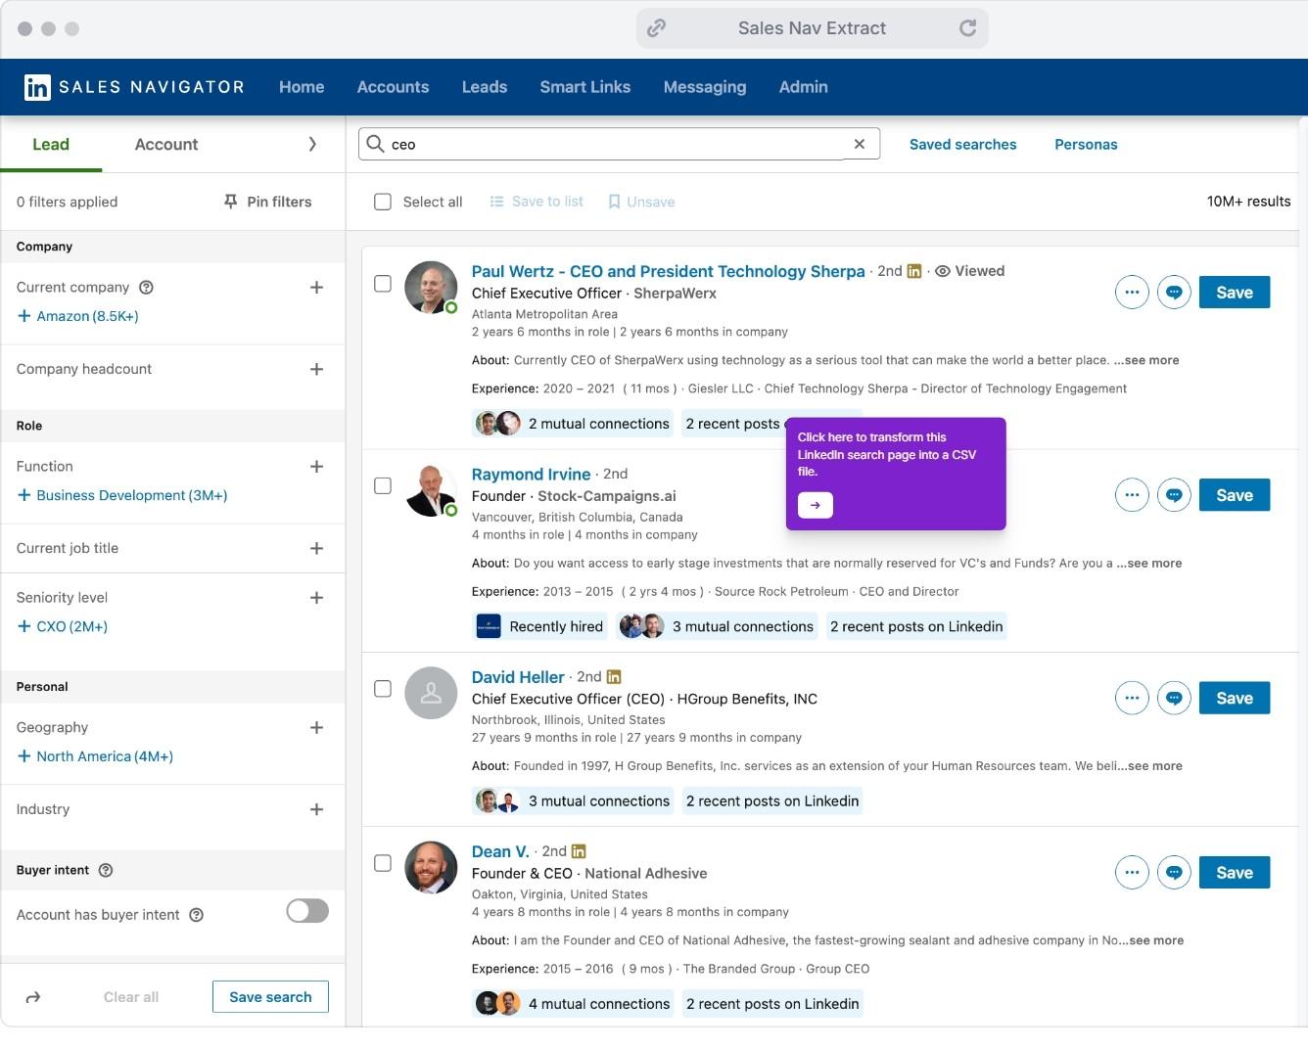This screenshot has width=1308, height=1049.
Task: Click the search magnifier icon
Action: (x=375, y=144)
